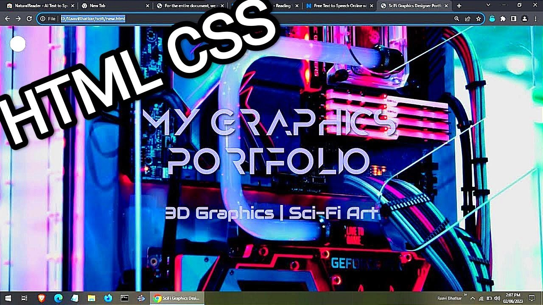Open the Windows Start menu

tap(8, 298)
